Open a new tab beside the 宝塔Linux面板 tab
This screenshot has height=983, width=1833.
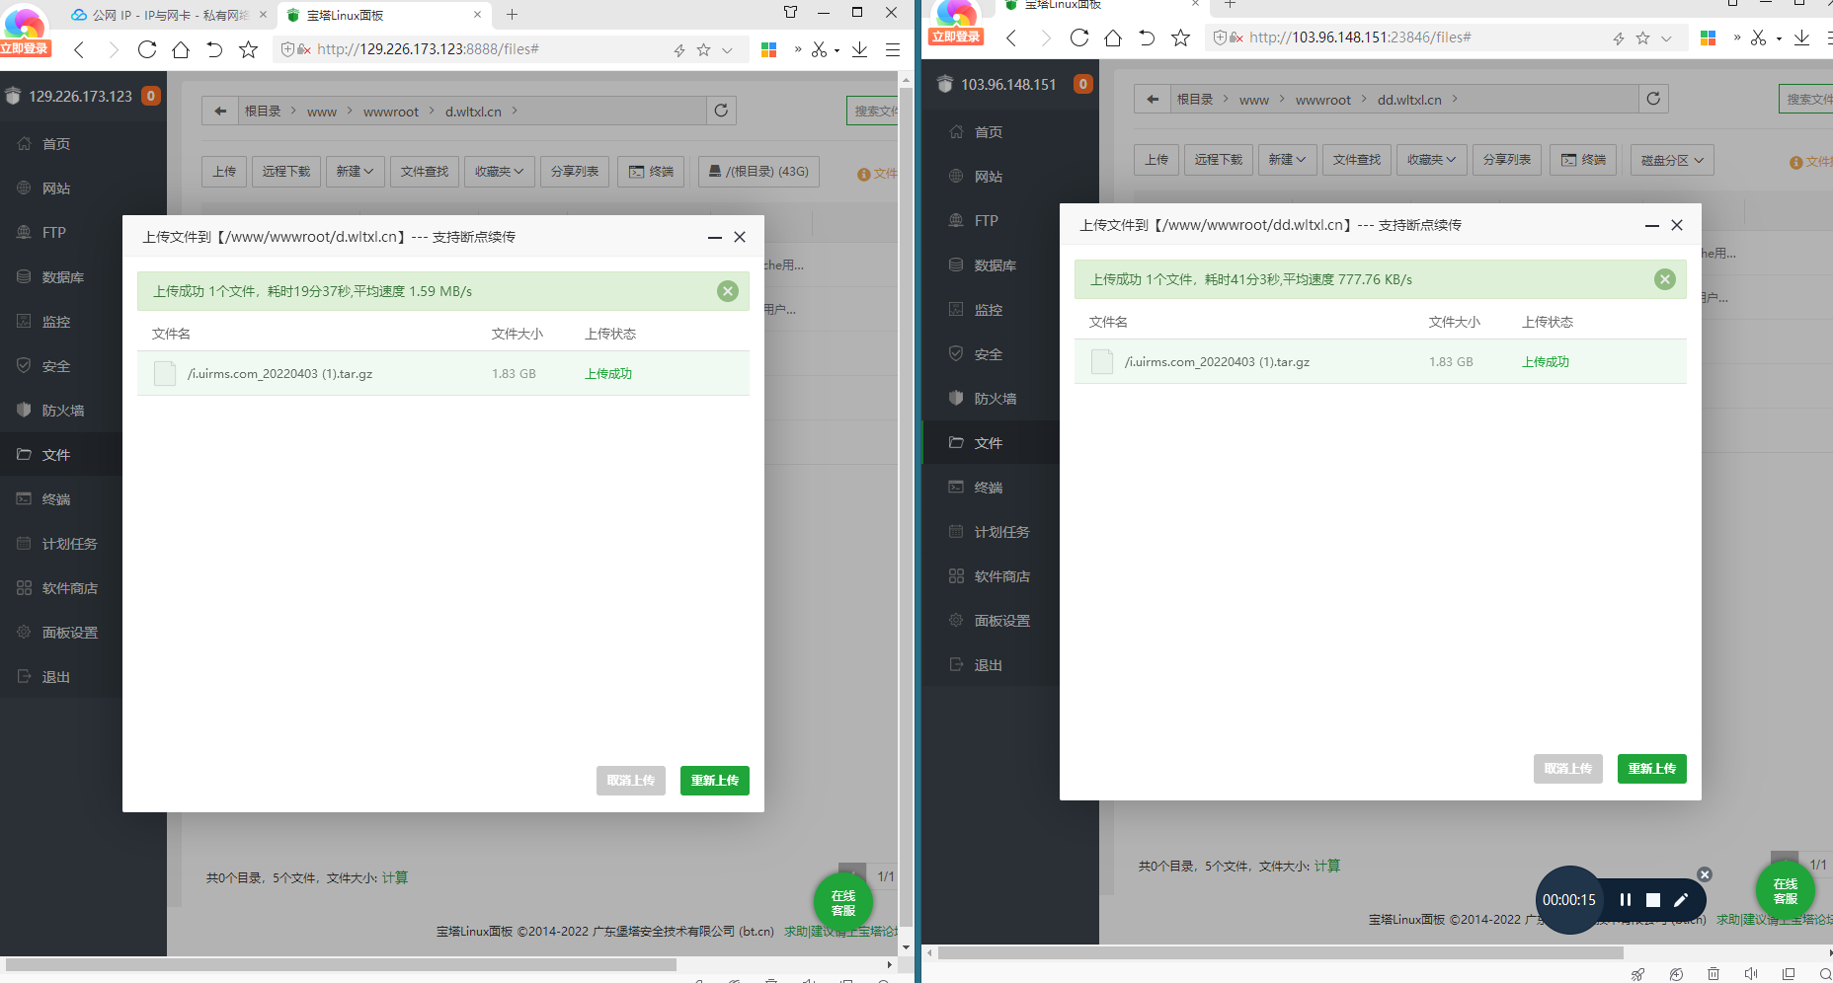pos(512,15)
